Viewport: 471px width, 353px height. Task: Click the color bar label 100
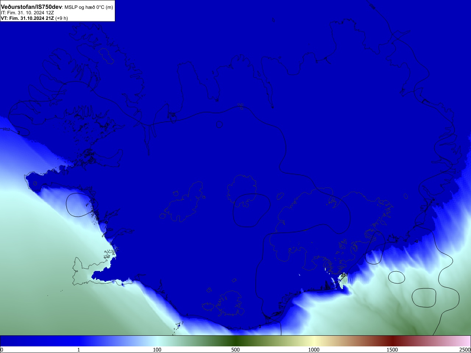(x=157, y=350)
